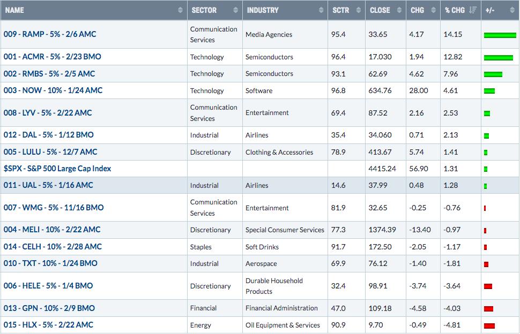Open the 001 - ACMR symbol link
The width and height of the screenshot is (520, 334).
pos(53,57)
